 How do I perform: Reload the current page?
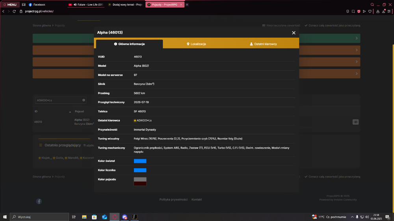point(14,11)
